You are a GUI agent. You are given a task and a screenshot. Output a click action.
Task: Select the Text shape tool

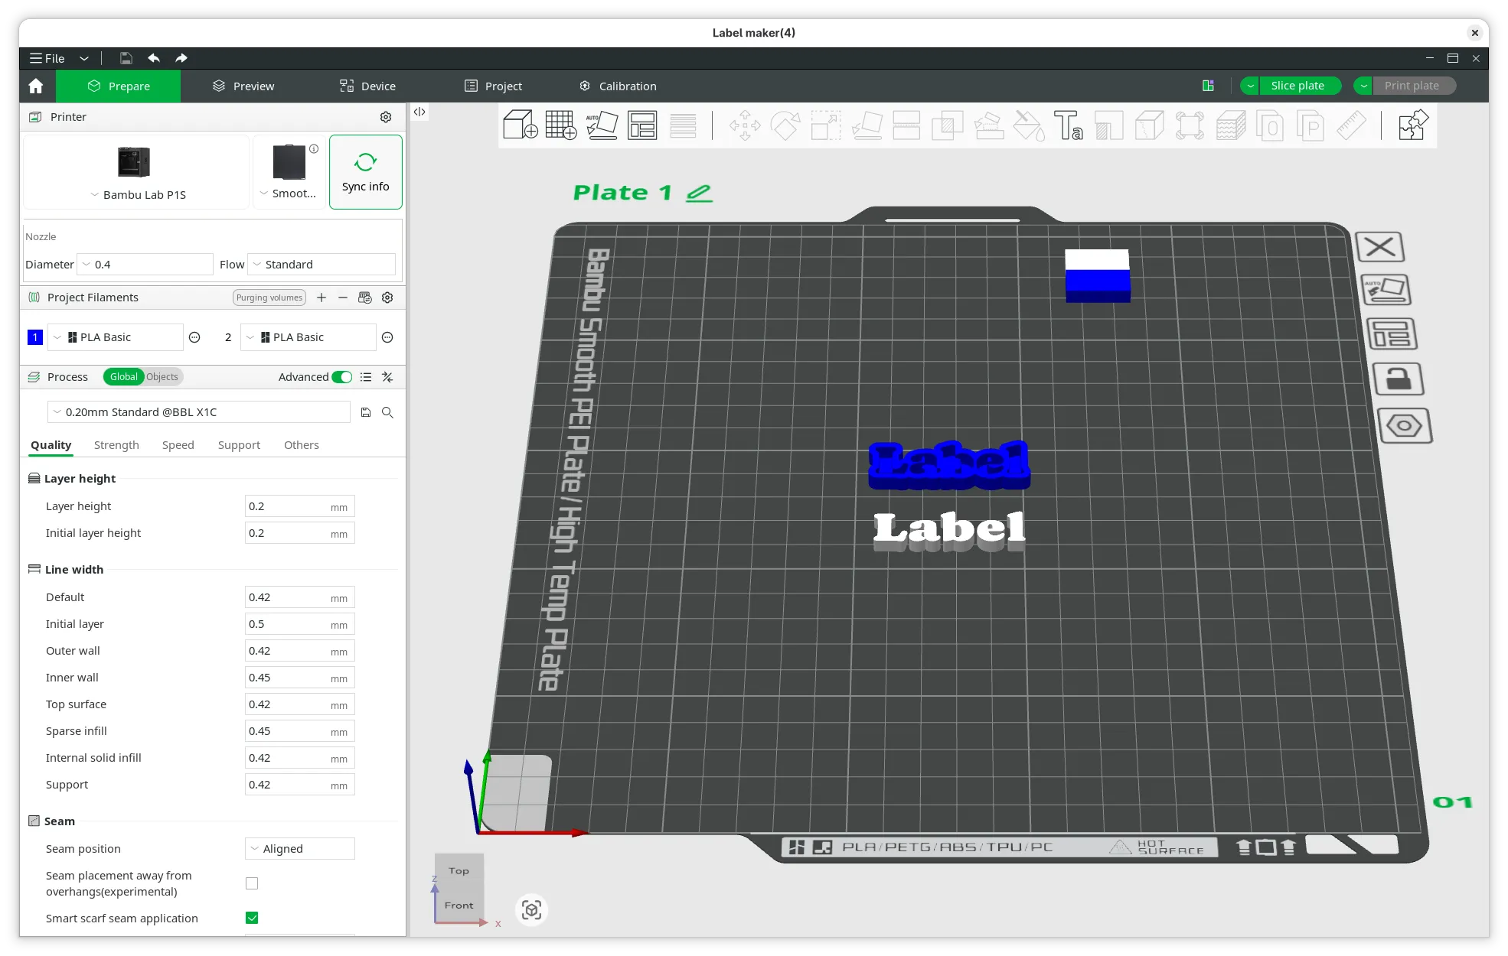[x=1068, y=125]
